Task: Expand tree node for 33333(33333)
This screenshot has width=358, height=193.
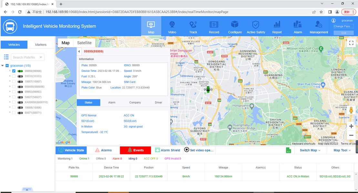Action: pyautogui.click(x=10, y=76)
